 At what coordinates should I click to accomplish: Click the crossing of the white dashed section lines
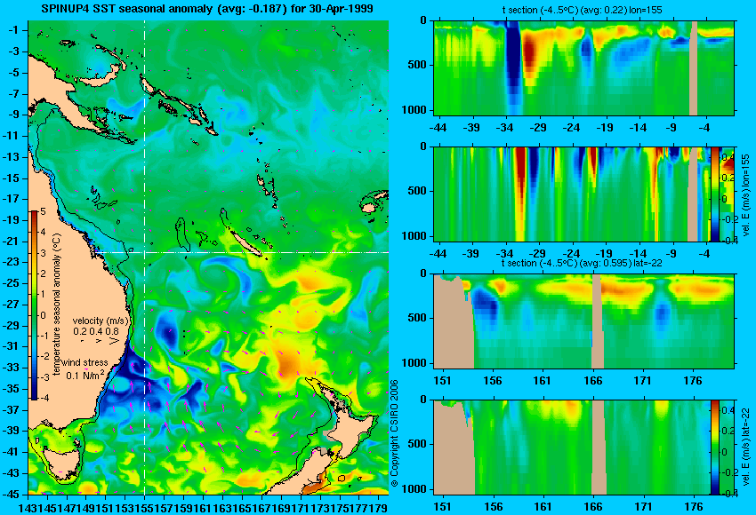[x=144, y=252]
